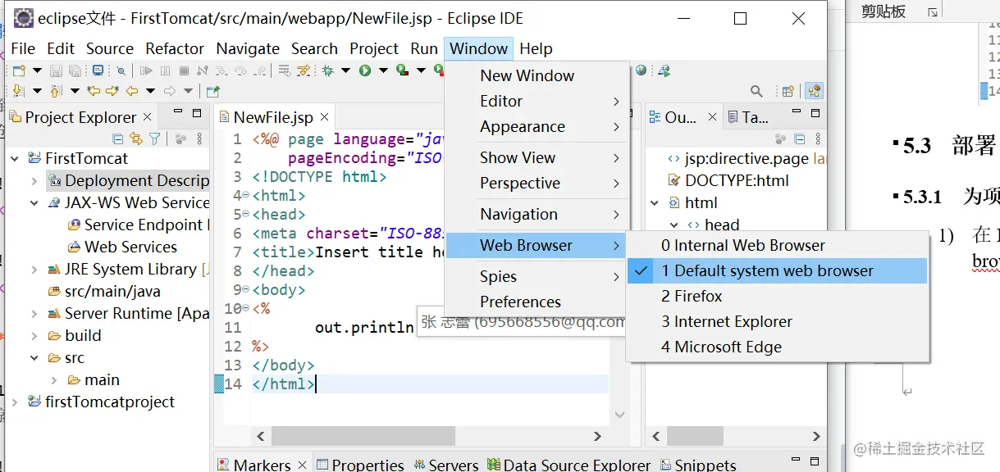
Task: Click the Project Explorer filter funnel icon
Action: [x=154, y=138]
